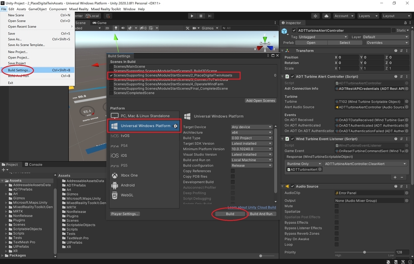Click Transform component help icon
The width and height of the screenshot is (414, 264).
tap(396, 51)
